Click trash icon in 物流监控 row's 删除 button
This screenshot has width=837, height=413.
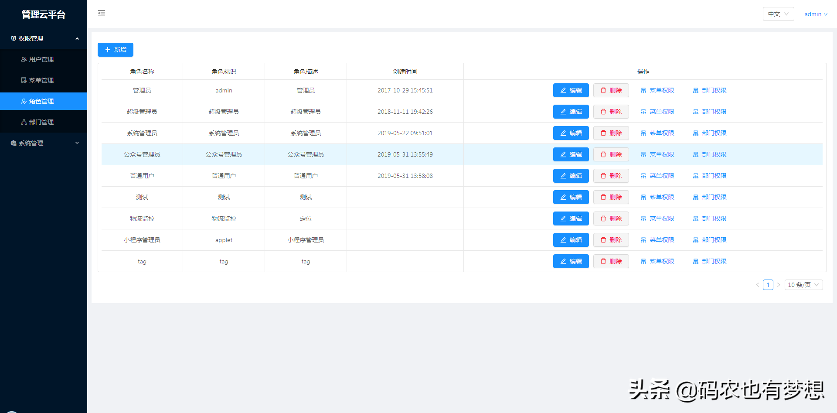click(603, 218)
